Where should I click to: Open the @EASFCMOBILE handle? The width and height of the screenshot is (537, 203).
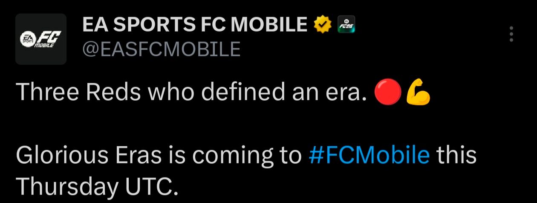(x=161, y=49)
